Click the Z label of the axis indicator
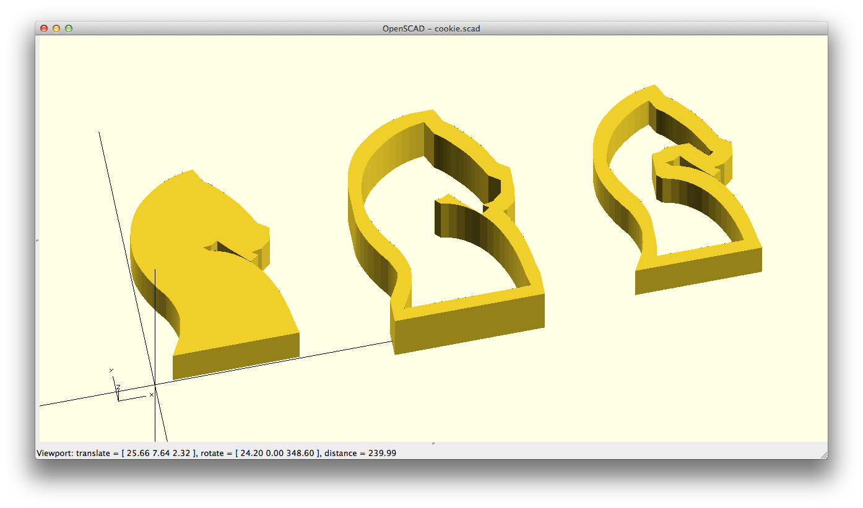 coord(118,387)
